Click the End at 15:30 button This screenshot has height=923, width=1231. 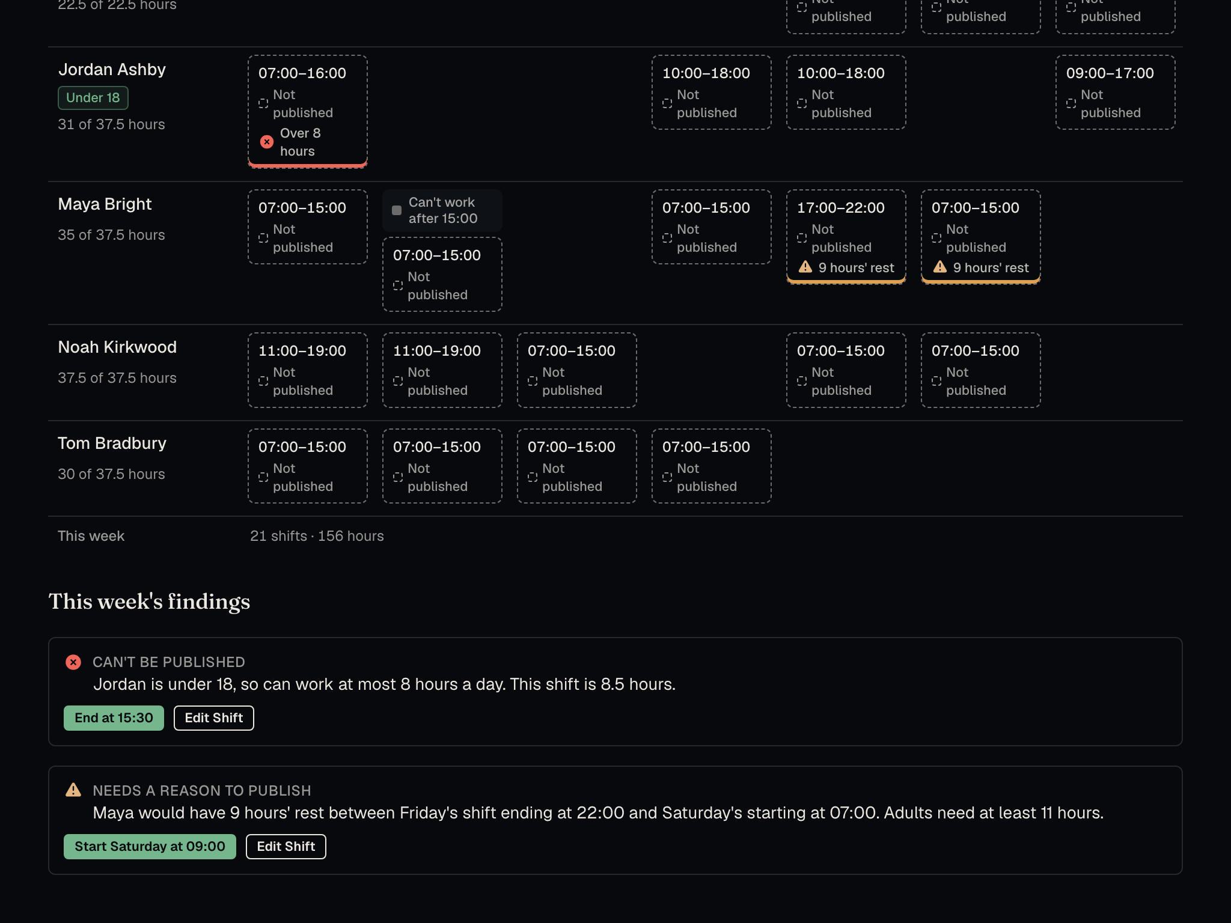114,717
